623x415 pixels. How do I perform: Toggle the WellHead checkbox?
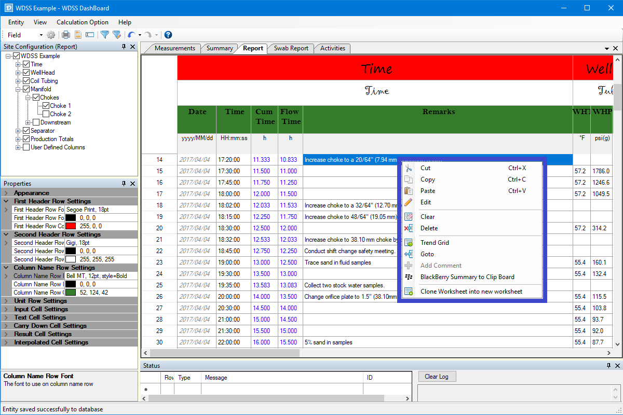click(26, 73)
